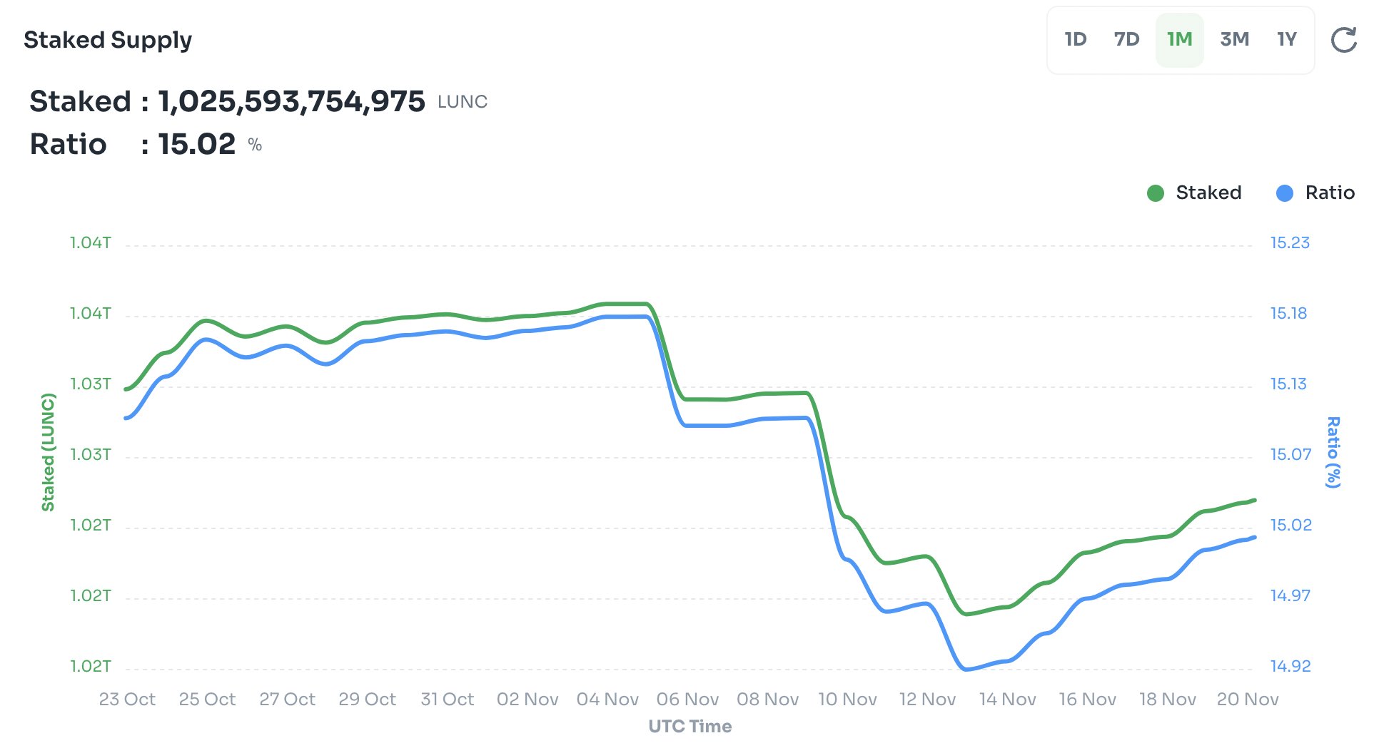The width and height of the screenshot is (1379, 753).
Task: Click the Staked (LUNC) axis title
Action: 48,452
